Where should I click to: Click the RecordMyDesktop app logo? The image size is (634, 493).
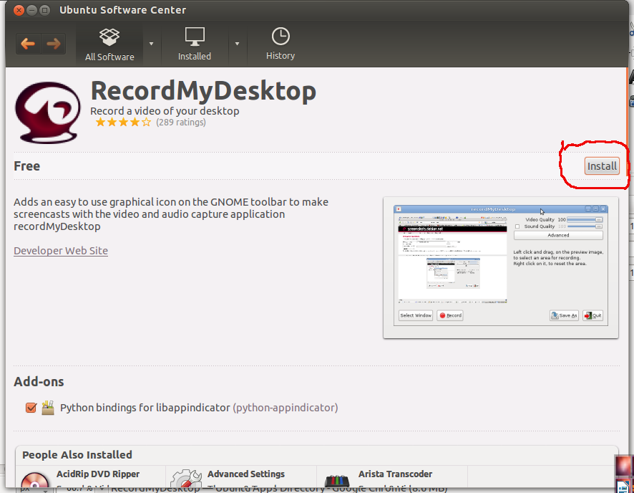click(x=48, y=113)
